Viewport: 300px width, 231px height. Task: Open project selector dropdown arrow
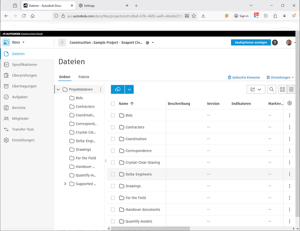tap(153, 42)
